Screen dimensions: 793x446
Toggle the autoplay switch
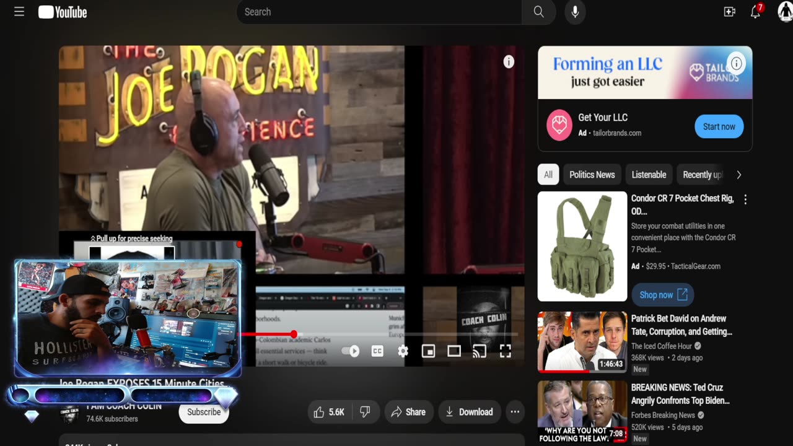click(351, 351)
